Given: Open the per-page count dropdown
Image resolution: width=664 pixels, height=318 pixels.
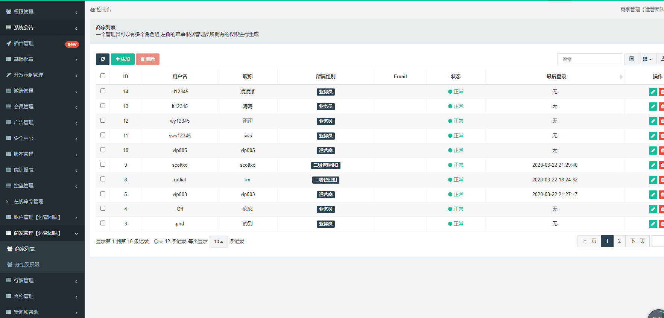Looking at the screenshot, I should (x=218, y=242).
